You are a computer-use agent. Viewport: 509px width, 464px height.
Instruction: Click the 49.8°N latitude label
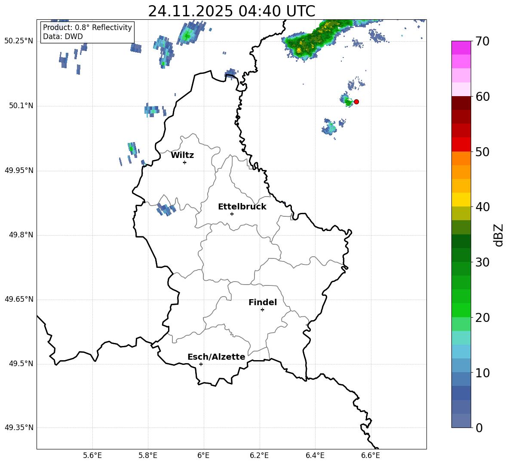21,235
